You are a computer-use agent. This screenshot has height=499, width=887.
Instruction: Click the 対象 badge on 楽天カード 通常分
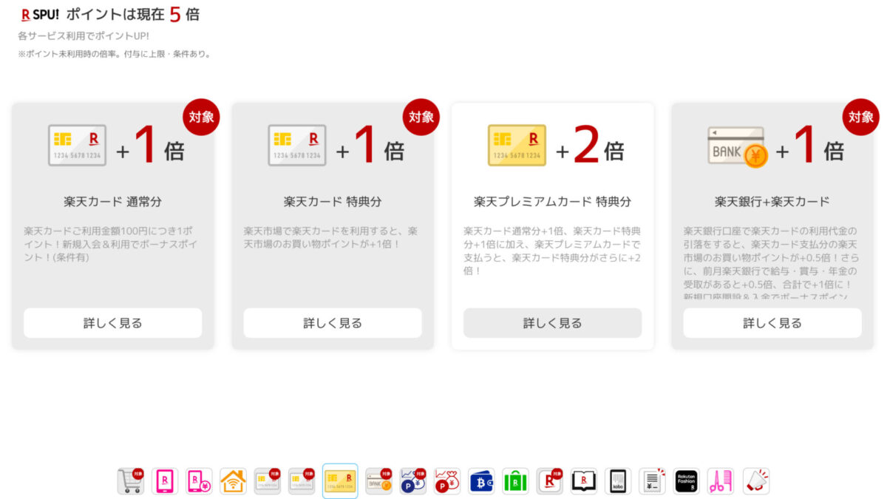(201, 117)
